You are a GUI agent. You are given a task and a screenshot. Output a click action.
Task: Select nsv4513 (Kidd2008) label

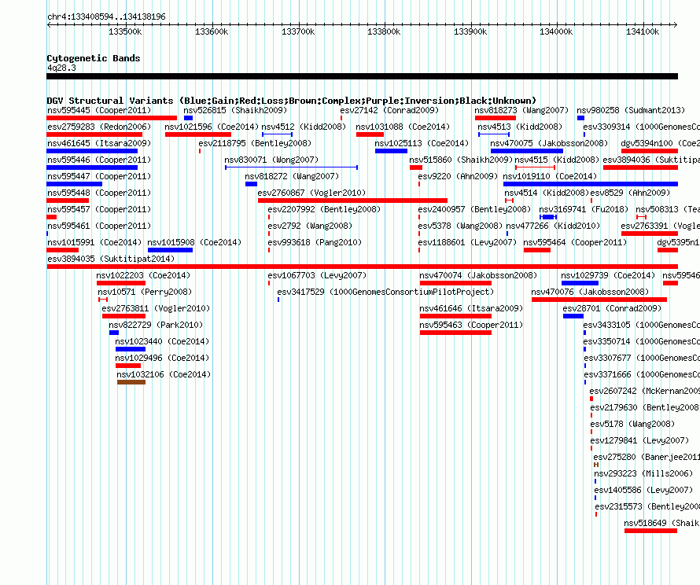tap(520, 127)
